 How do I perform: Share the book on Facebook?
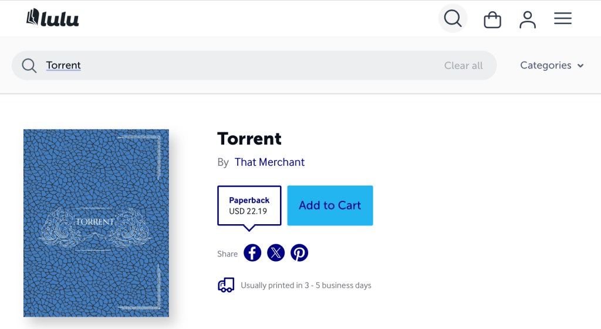(252, 253)
